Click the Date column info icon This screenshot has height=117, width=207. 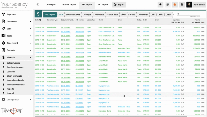(x=40, y=20)
